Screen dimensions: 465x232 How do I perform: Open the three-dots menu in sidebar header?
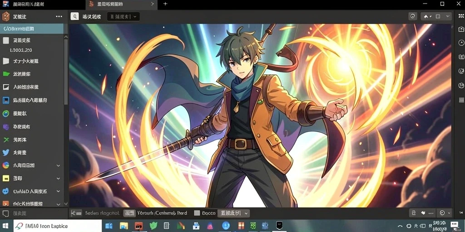pyautogui.click(x=59, y=17)
